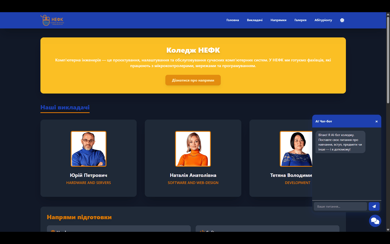Image resolution: width=390 pixels, height=244 pixels.
Task: Click the SOFTWARE AND WEB-DESIGN label
Action: [x=193, y=183]
